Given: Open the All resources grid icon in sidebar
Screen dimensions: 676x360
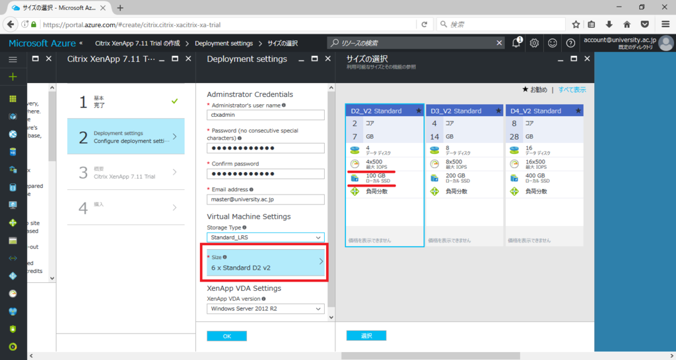Looking at the screenshot, I should click(x=13, y=99).
